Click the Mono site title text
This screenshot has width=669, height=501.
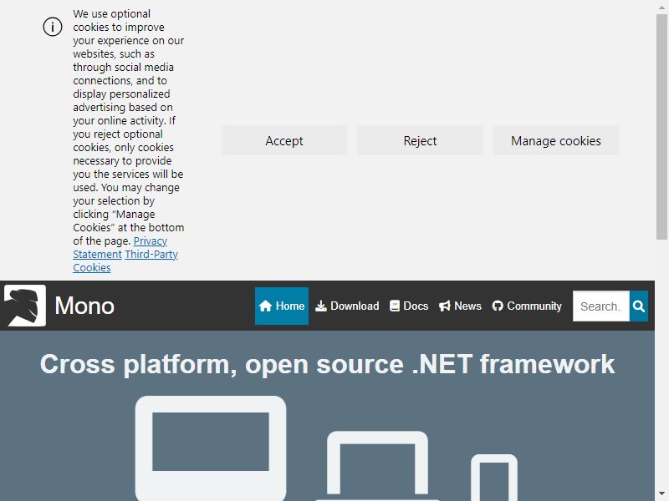[84, 306]
